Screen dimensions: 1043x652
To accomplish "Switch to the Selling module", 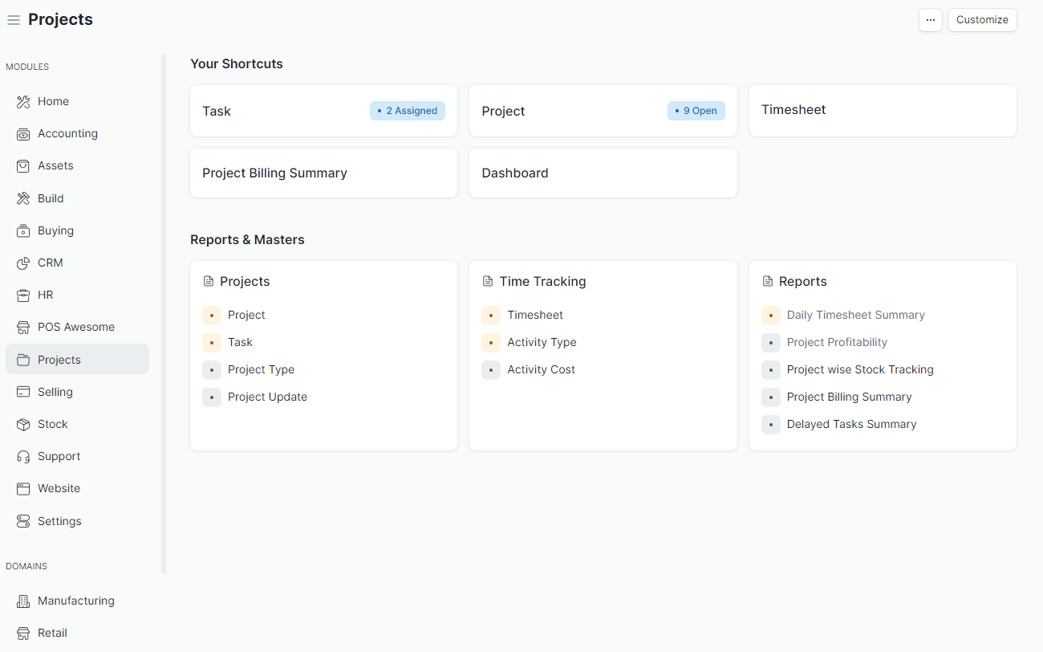I will click(56, 392).
